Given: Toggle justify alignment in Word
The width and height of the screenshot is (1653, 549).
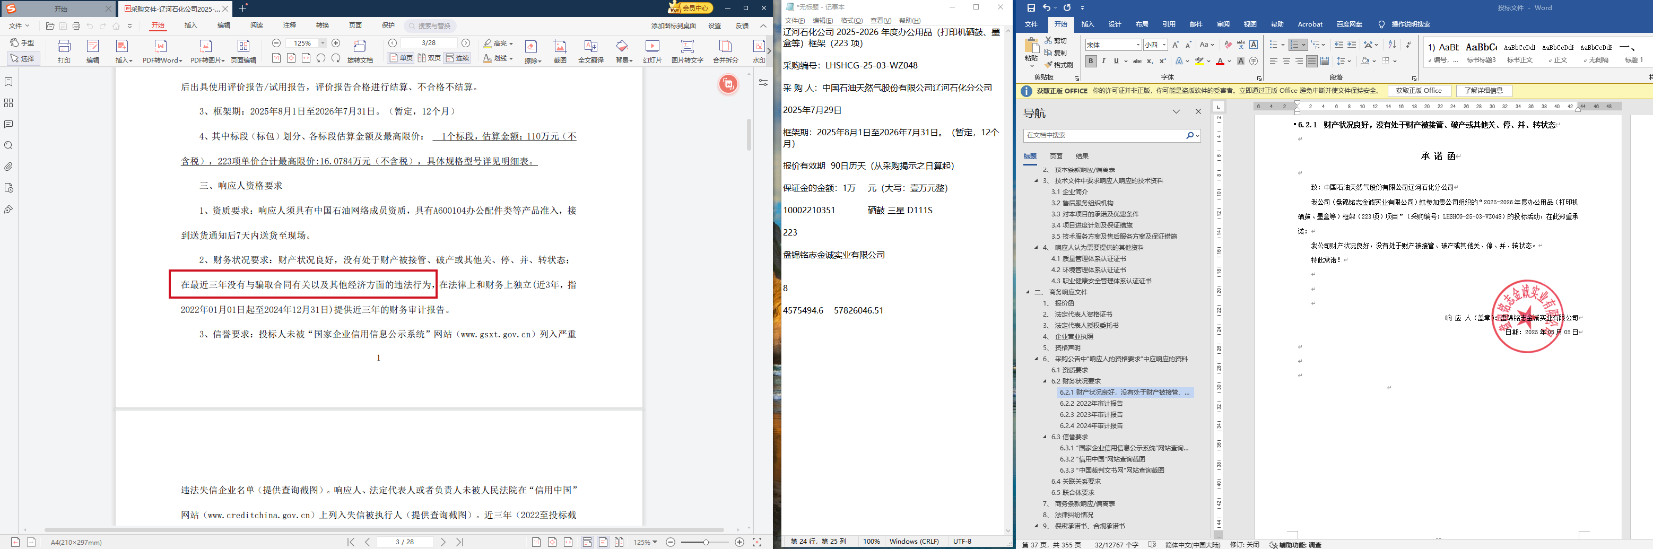Looking at the screenshot, I should click(x=1311, y=61).
